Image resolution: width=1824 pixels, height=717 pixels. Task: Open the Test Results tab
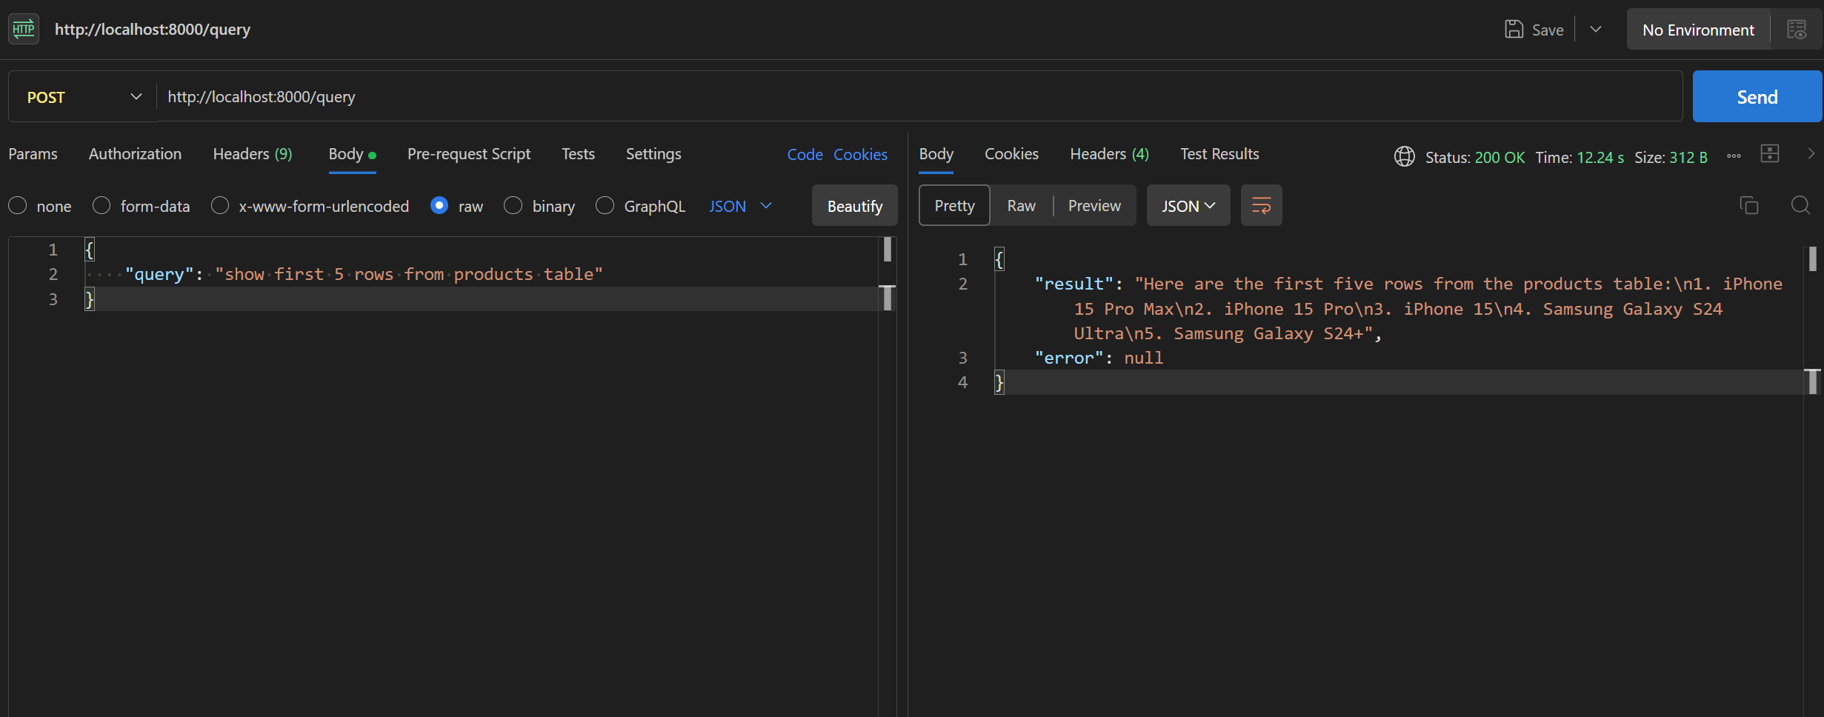pyautogui.click(x=1219, y=154)
